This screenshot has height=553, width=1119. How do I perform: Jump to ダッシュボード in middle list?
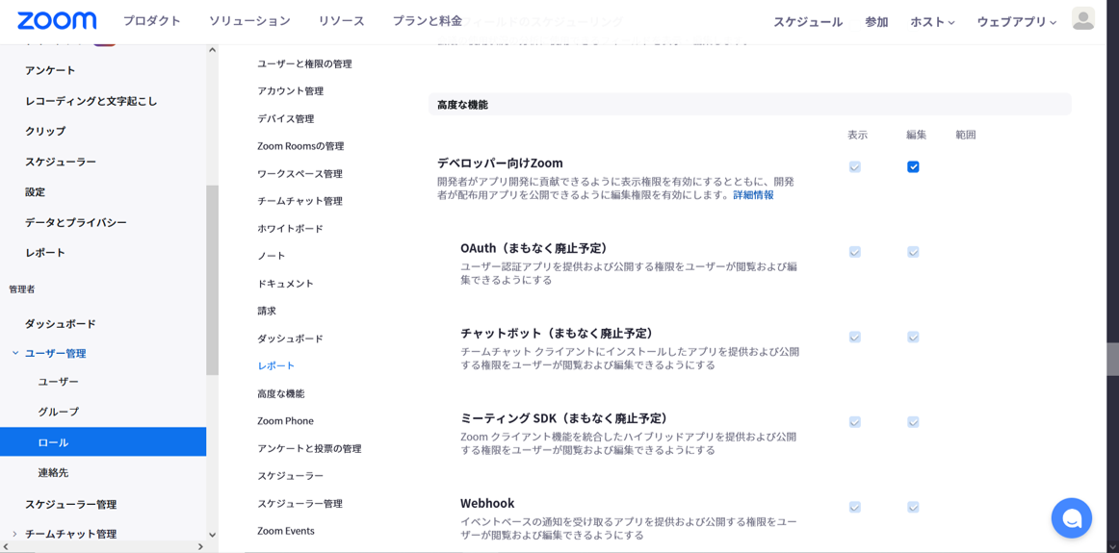[291, 339]
